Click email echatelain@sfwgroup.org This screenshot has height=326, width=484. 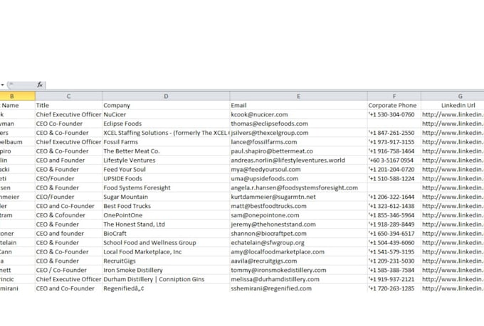(x=268, y=243)
